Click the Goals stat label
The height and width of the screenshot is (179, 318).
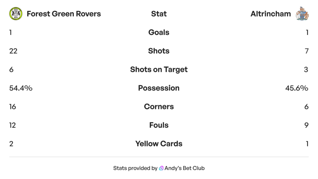click(159, 32)
